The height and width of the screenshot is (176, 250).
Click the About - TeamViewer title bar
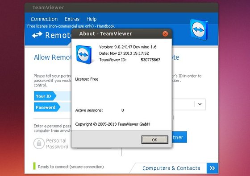[x=121, y=34]
